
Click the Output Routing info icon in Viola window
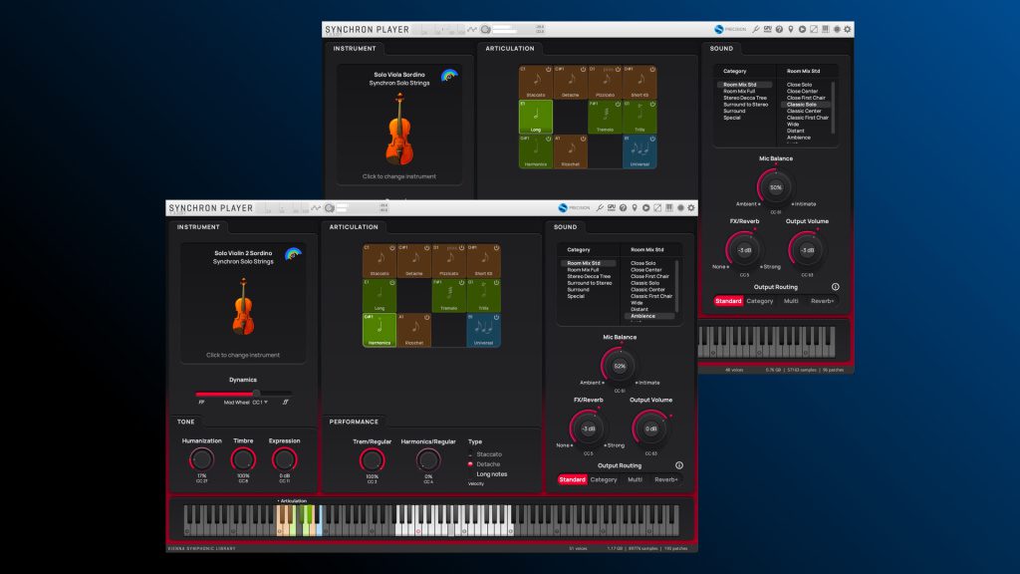pyautogui.click(x=836, y=286)
